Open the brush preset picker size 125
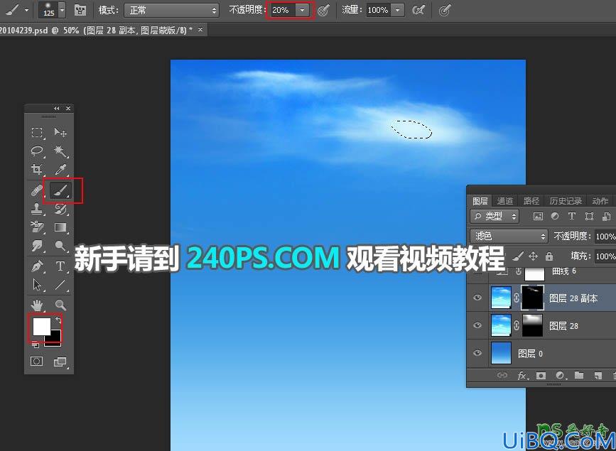This screenshot has width=616, height=451. tap(51, 10)
